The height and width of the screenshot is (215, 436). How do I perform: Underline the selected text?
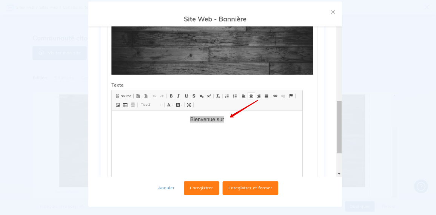[x=186, y=96]
